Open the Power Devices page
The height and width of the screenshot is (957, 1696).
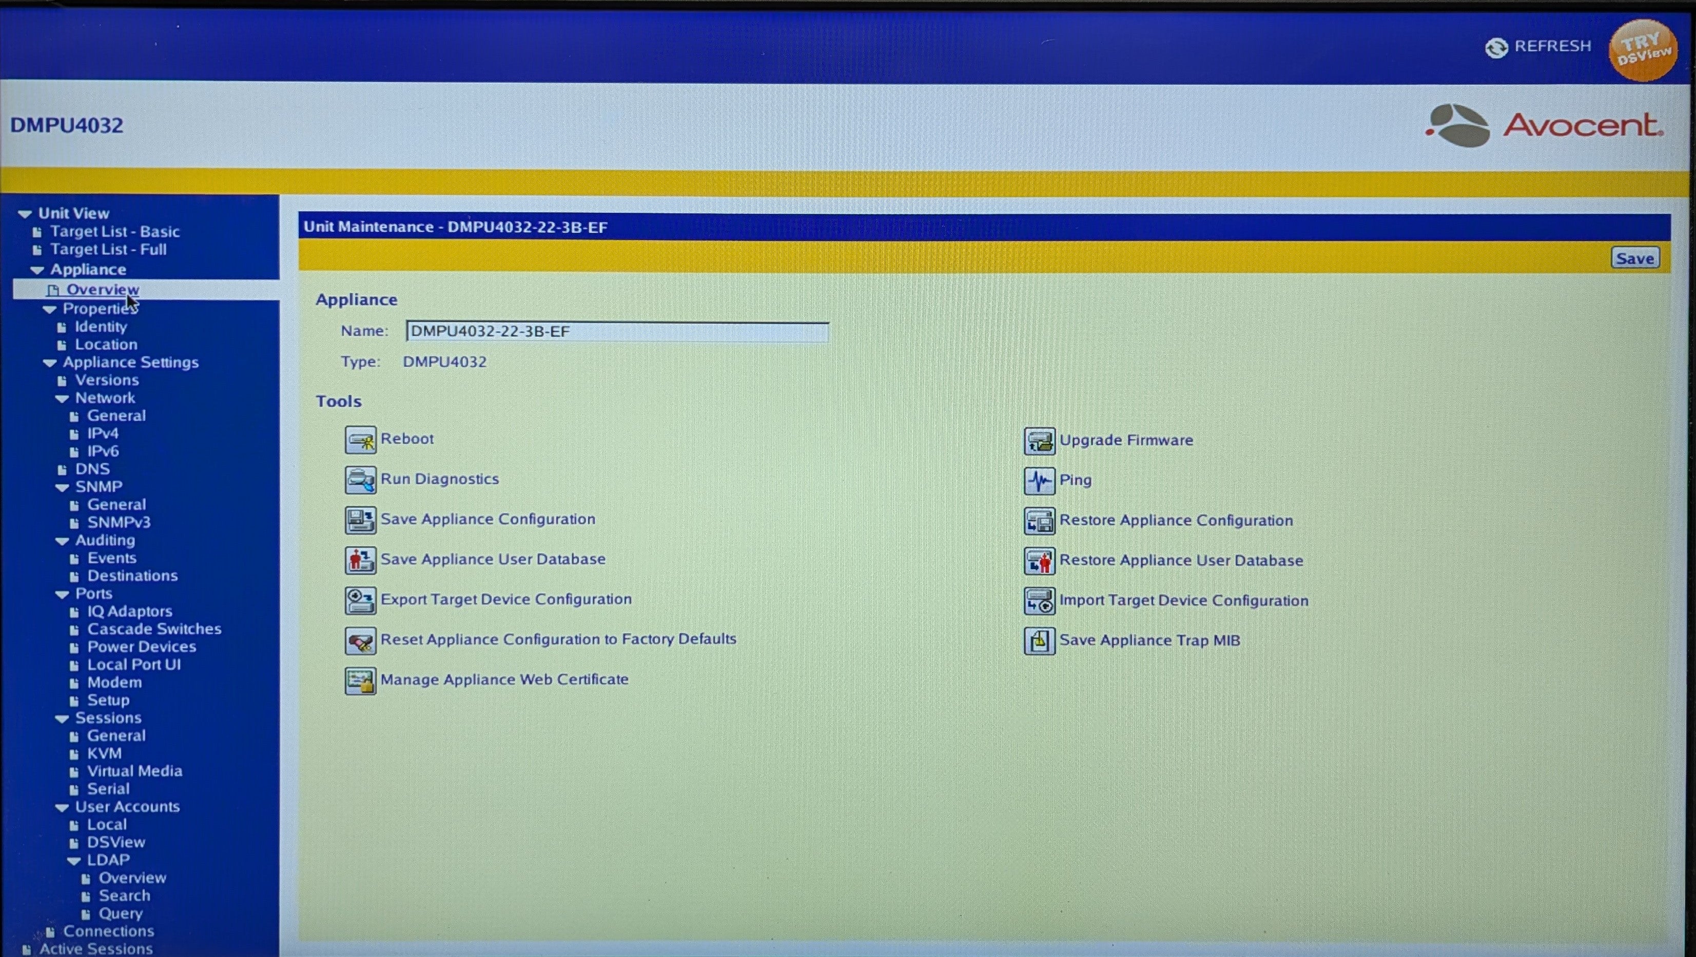point(142,646)
